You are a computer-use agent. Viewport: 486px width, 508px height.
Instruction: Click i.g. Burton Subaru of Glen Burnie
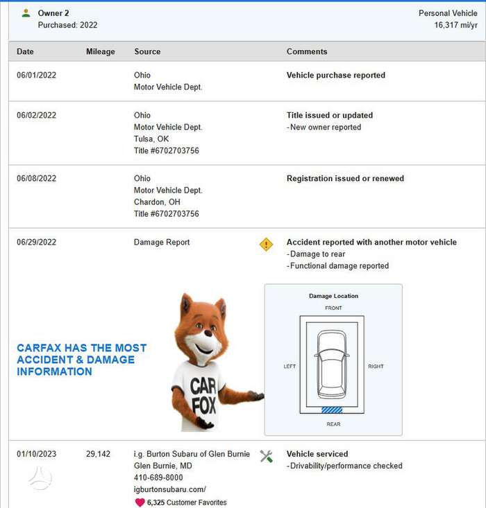pos(192,454)
